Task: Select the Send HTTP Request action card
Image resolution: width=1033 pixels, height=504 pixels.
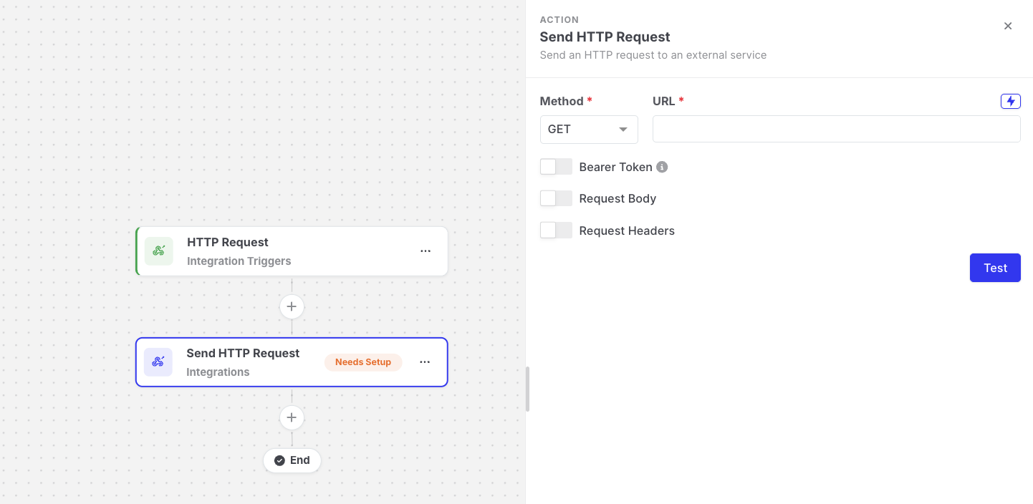Action: pos(292,362)
